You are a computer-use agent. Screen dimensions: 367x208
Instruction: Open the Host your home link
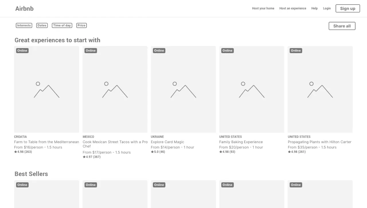pyautogui.click(x=263, y=9)
